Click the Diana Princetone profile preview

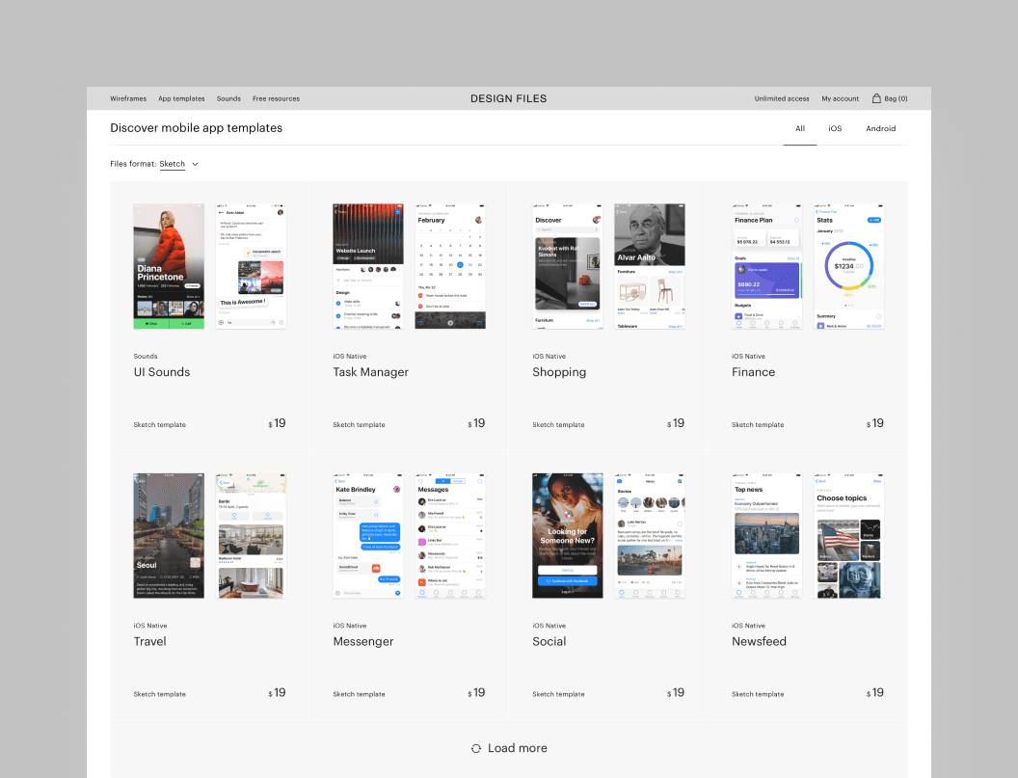pos(169,266)
